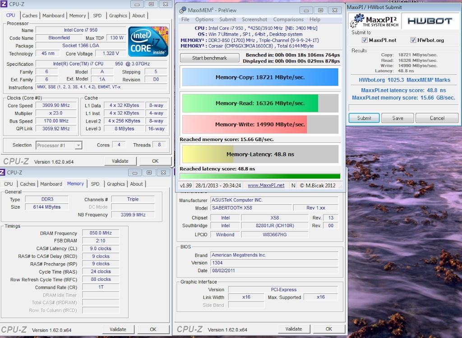Image resolution: width=462 pixels, height=338 pixels.
Task: Click the Start benchmark button
Action: click(209, 58)
